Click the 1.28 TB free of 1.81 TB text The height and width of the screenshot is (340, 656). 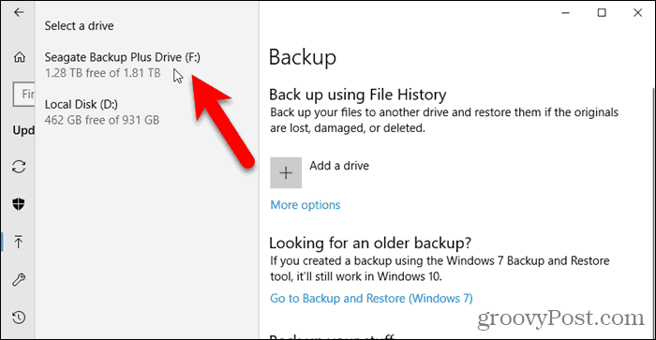click(102, 73)
